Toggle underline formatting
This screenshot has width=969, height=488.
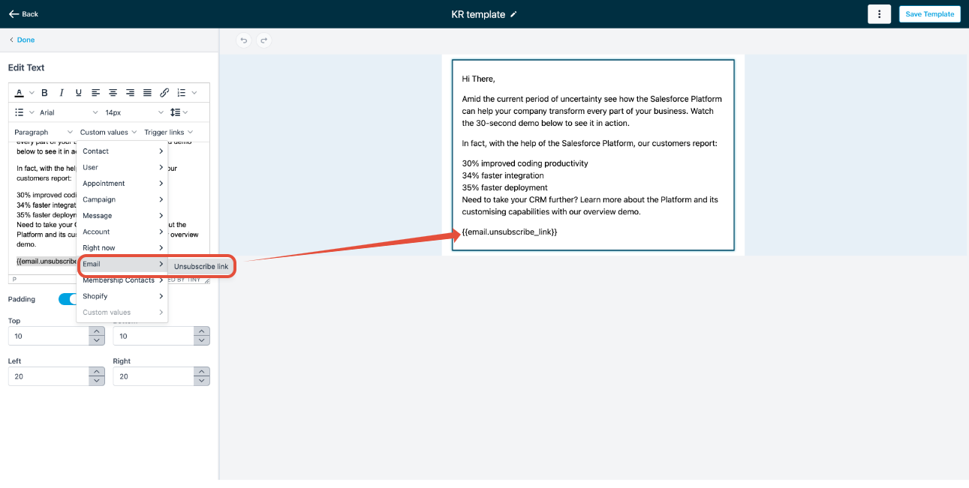(x=79, y=93)
